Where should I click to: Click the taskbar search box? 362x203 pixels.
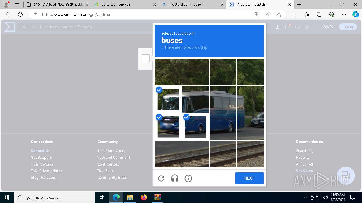(x=54, y=197)
